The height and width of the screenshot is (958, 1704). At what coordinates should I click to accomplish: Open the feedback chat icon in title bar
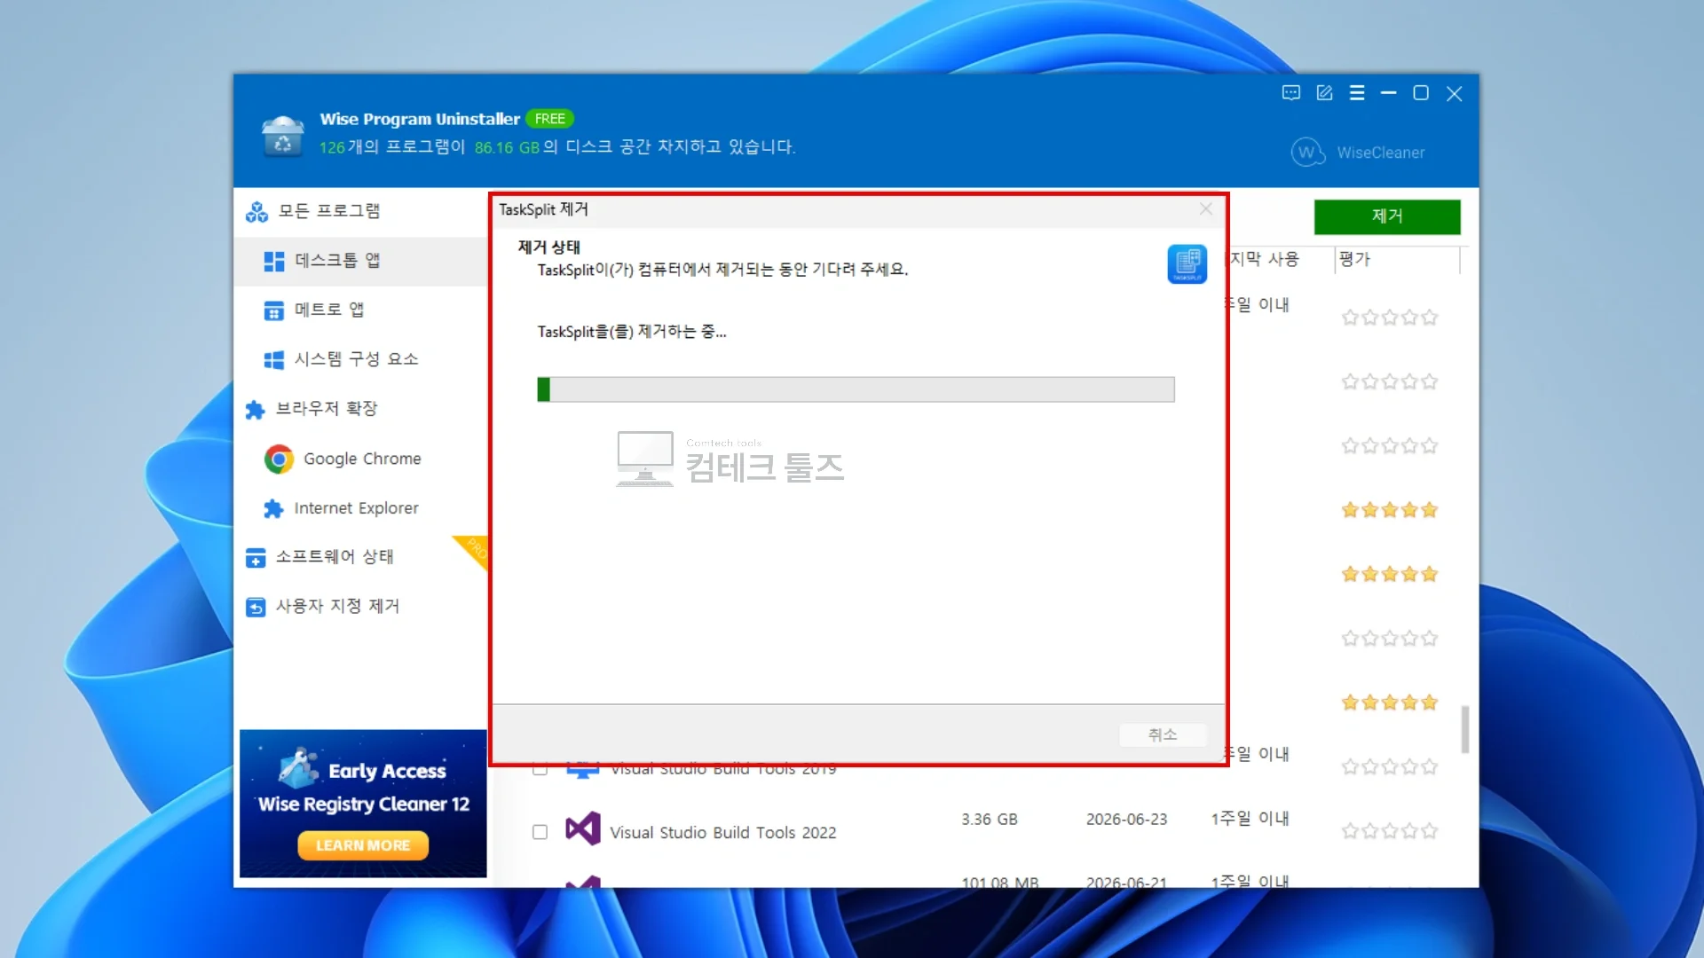pyautogui.click(x=1290, y=93)
